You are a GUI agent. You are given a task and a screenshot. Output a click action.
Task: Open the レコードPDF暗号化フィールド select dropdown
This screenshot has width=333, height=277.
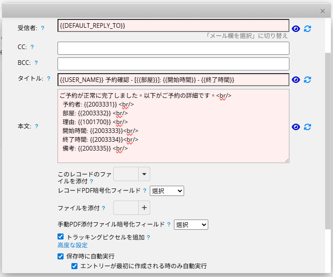(167, 190)
